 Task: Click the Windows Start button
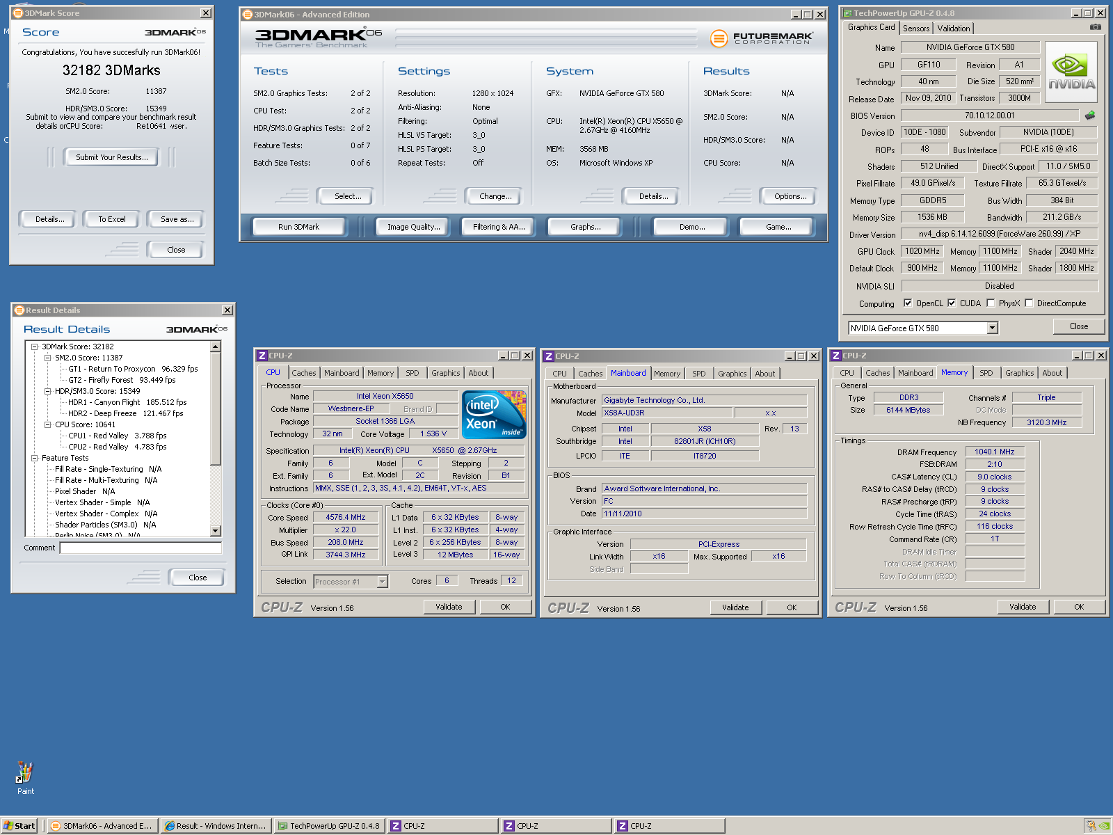click(x=19, y=826)
